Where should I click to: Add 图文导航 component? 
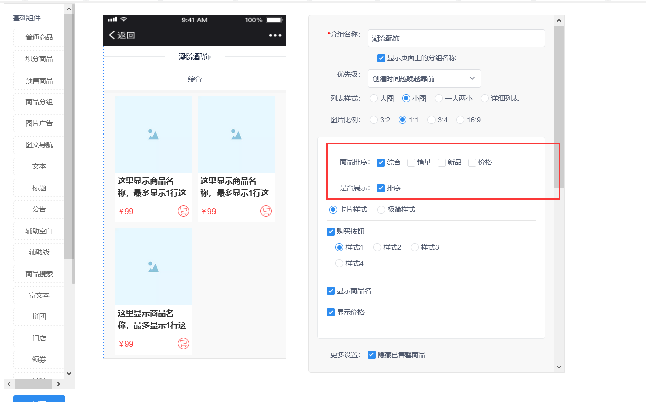39,145
